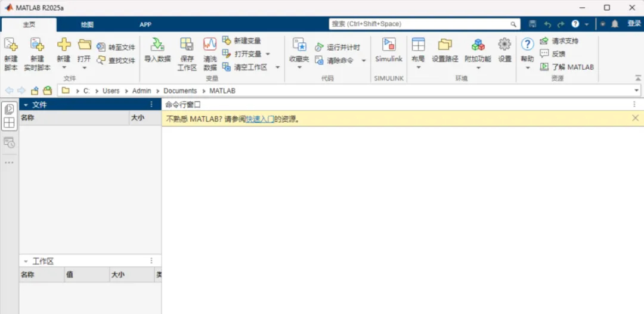Click Users in the address path
Image resolution: width=644 pixels, height=314 pixels.
[111, 91]
